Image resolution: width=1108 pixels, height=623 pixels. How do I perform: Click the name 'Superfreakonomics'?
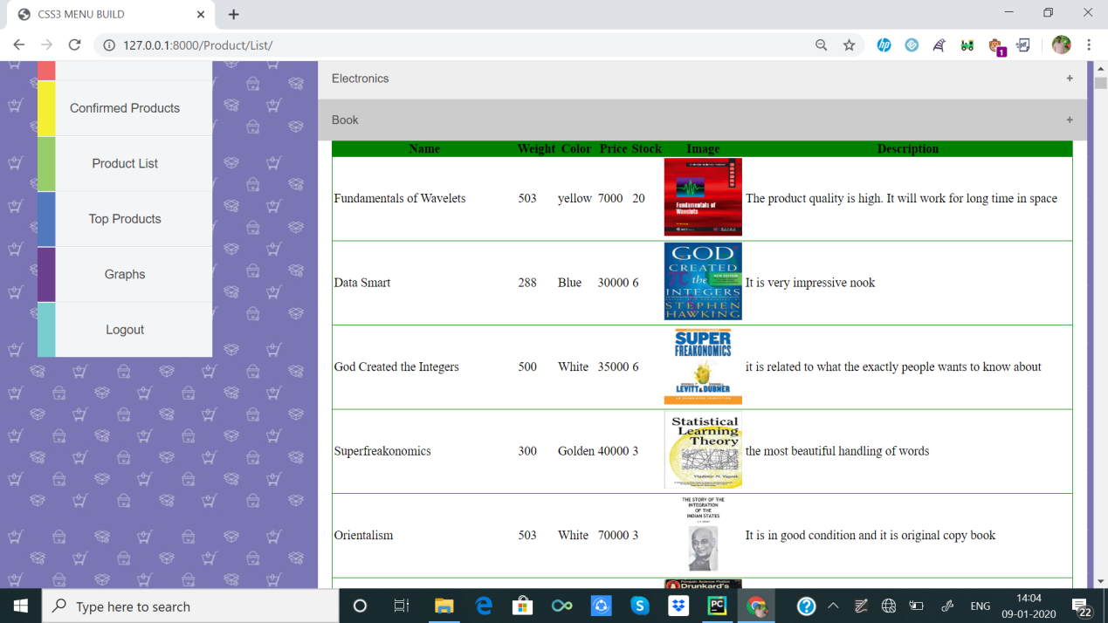coord(382,451)
